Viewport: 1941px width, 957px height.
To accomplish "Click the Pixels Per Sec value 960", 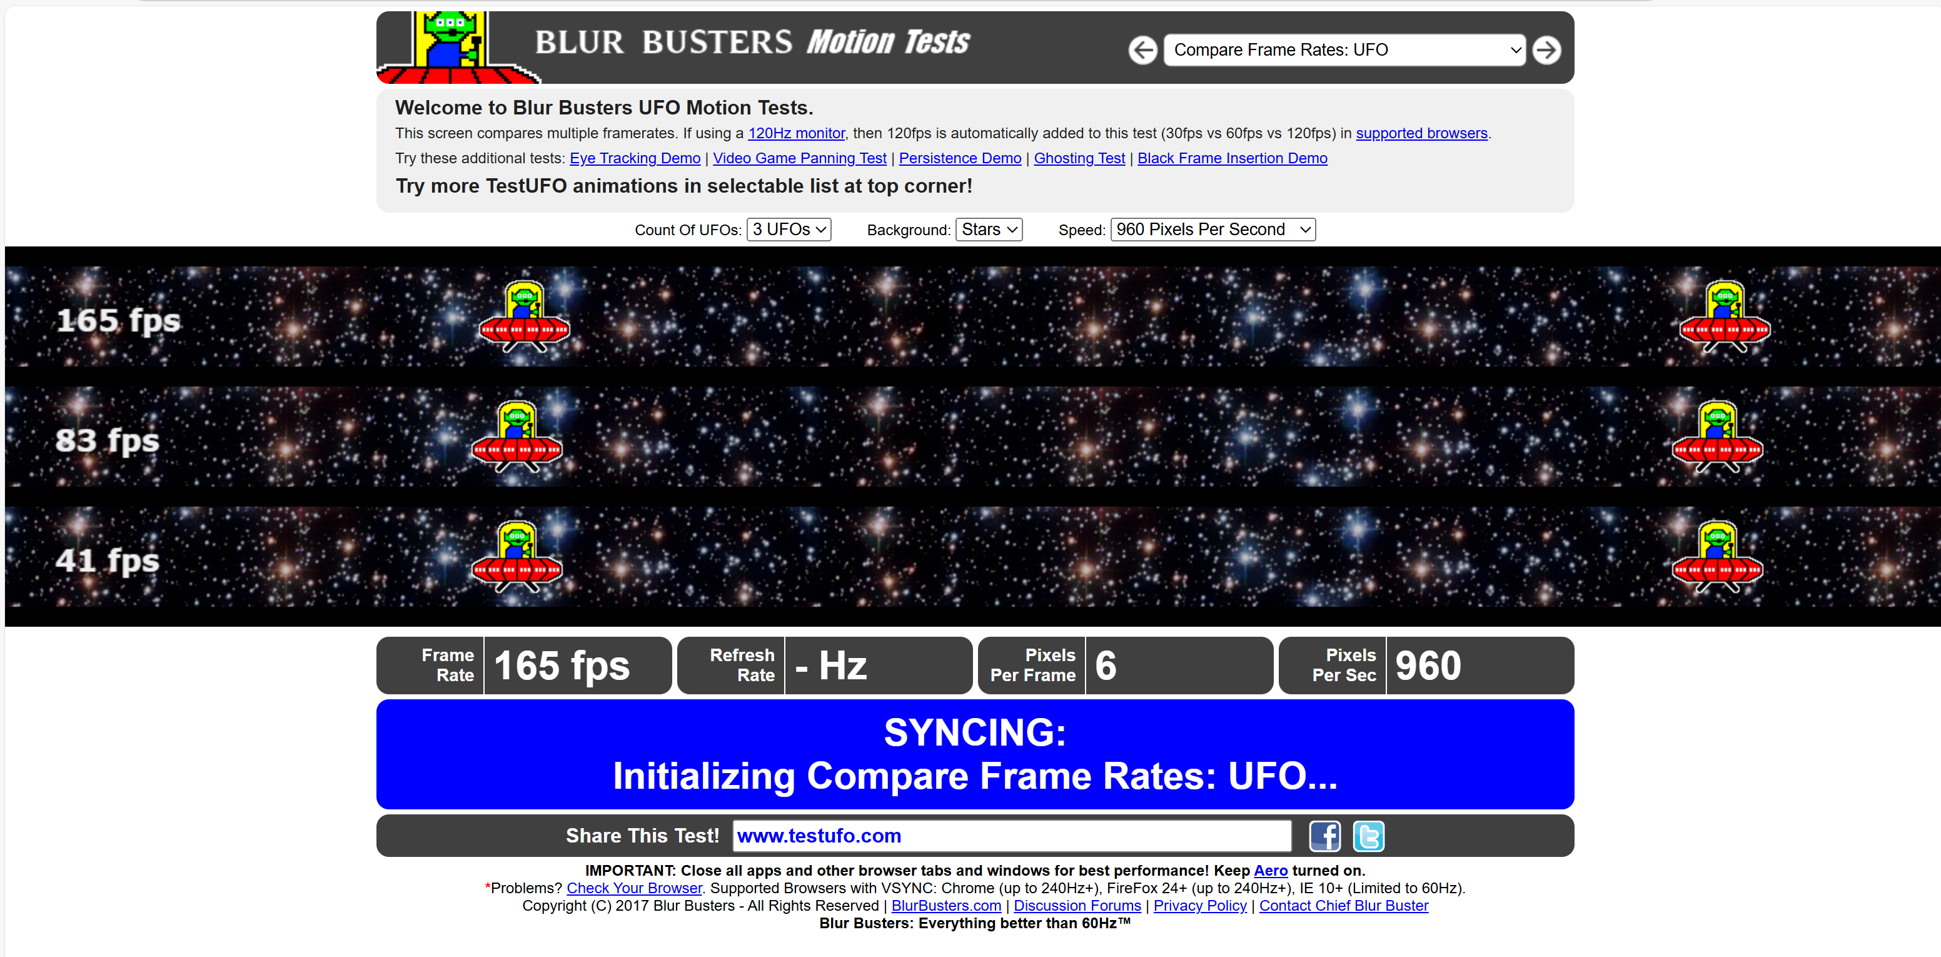I will pos(1428,666).
